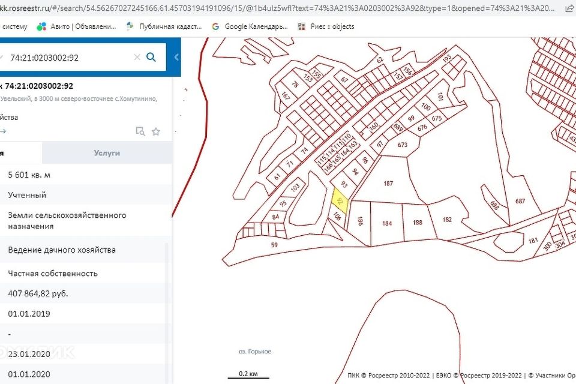Open the Публичная кадаст... bookmark
The height and width of the screenshot is (384, 576).
pos(164,26)
